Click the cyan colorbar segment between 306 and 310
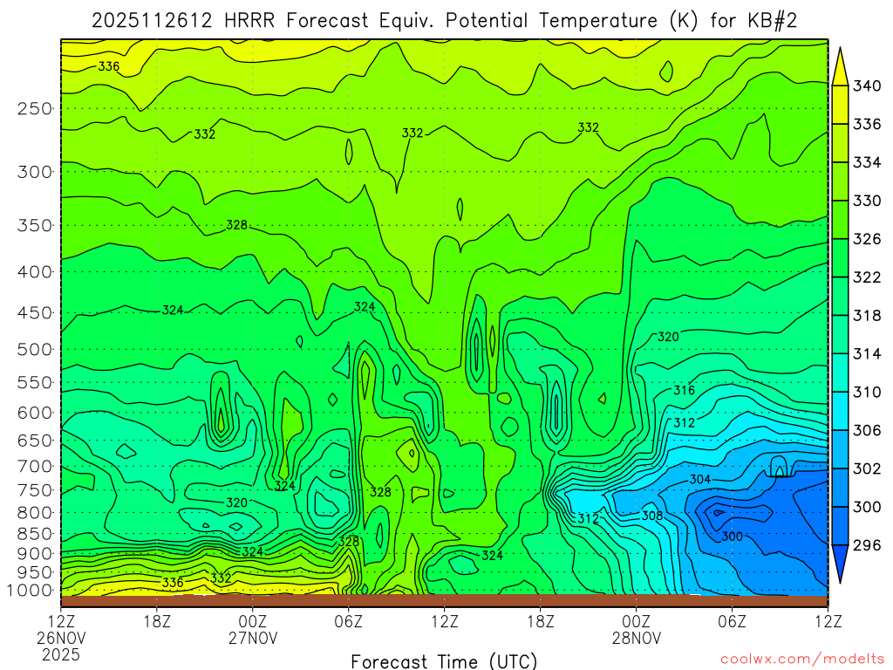 840,412
